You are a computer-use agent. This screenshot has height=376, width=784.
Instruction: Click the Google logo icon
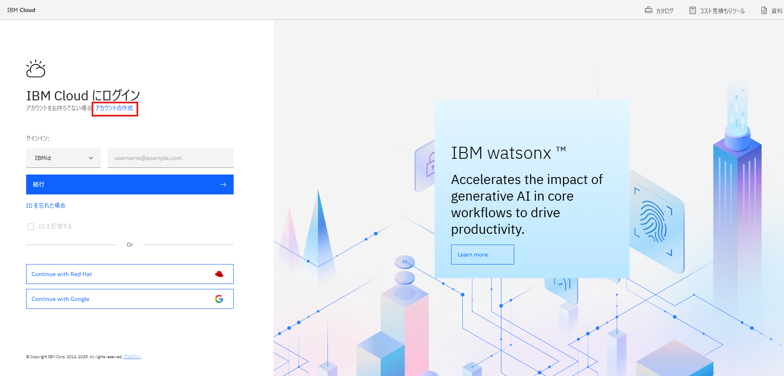tap(219, 299)
